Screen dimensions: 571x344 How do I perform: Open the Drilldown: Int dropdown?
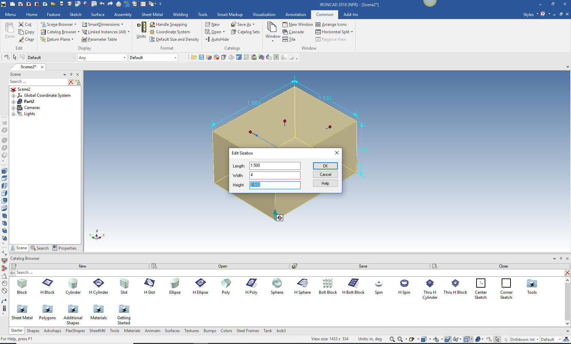click(x=537, y=340)
